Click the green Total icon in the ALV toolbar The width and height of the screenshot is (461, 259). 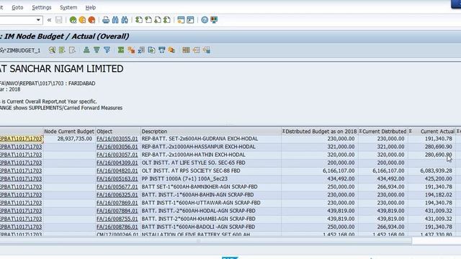click(x=121, y=50)
